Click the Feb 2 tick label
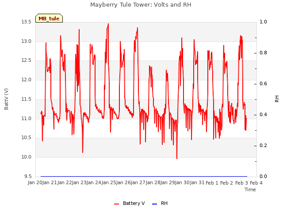Screen dimensions: 283x212 (226, 183)
